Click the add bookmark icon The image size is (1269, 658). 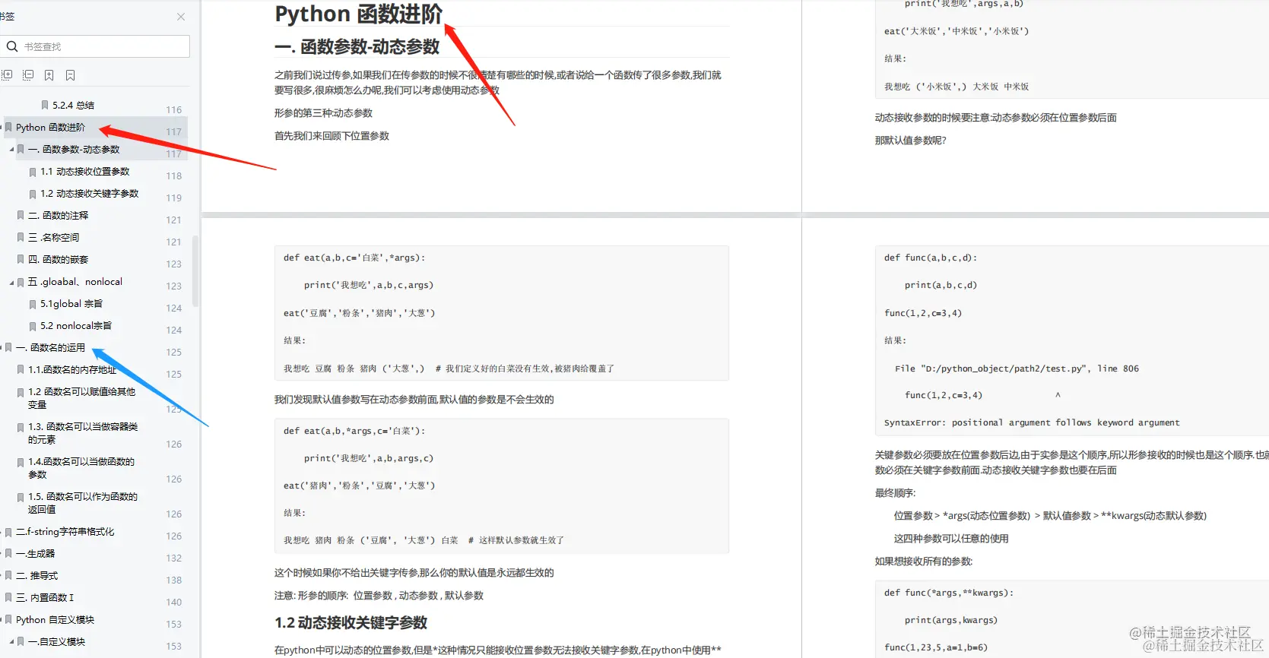(x=49, y=75)
